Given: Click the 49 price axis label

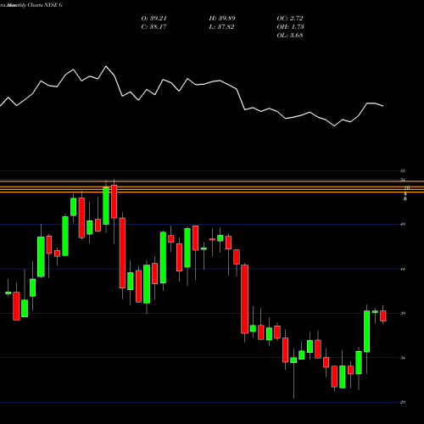Looking at the screenshot, I should click(x=403, y=225).
